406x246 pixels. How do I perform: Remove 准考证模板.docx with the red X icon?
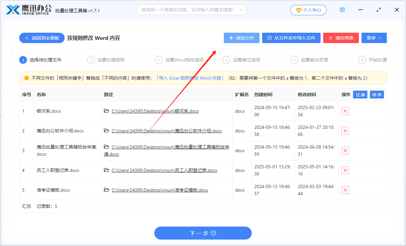point(345,190)
